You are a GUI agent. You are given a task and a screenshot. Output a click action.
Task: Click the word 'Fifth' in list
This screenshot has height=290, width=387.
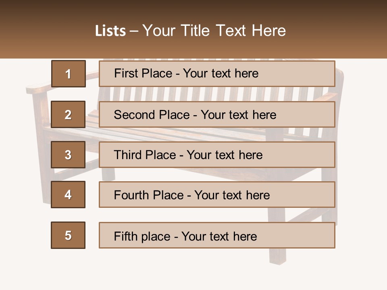(x=125, y=236)
